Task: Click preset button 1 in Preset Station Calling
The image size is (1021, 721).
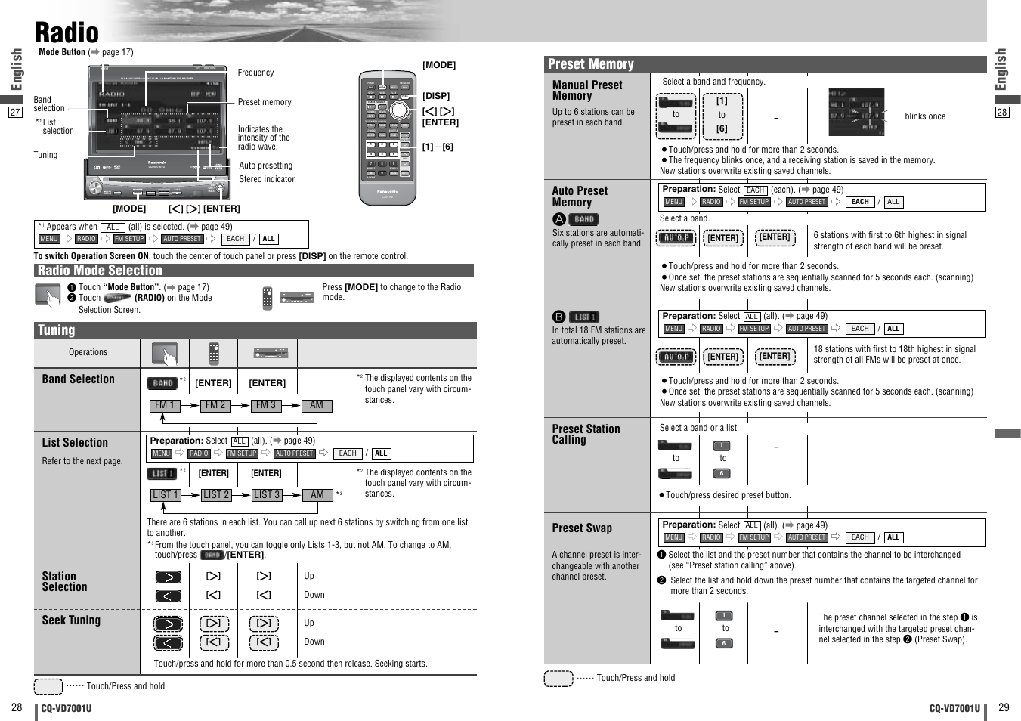Action: coord(722,446)
